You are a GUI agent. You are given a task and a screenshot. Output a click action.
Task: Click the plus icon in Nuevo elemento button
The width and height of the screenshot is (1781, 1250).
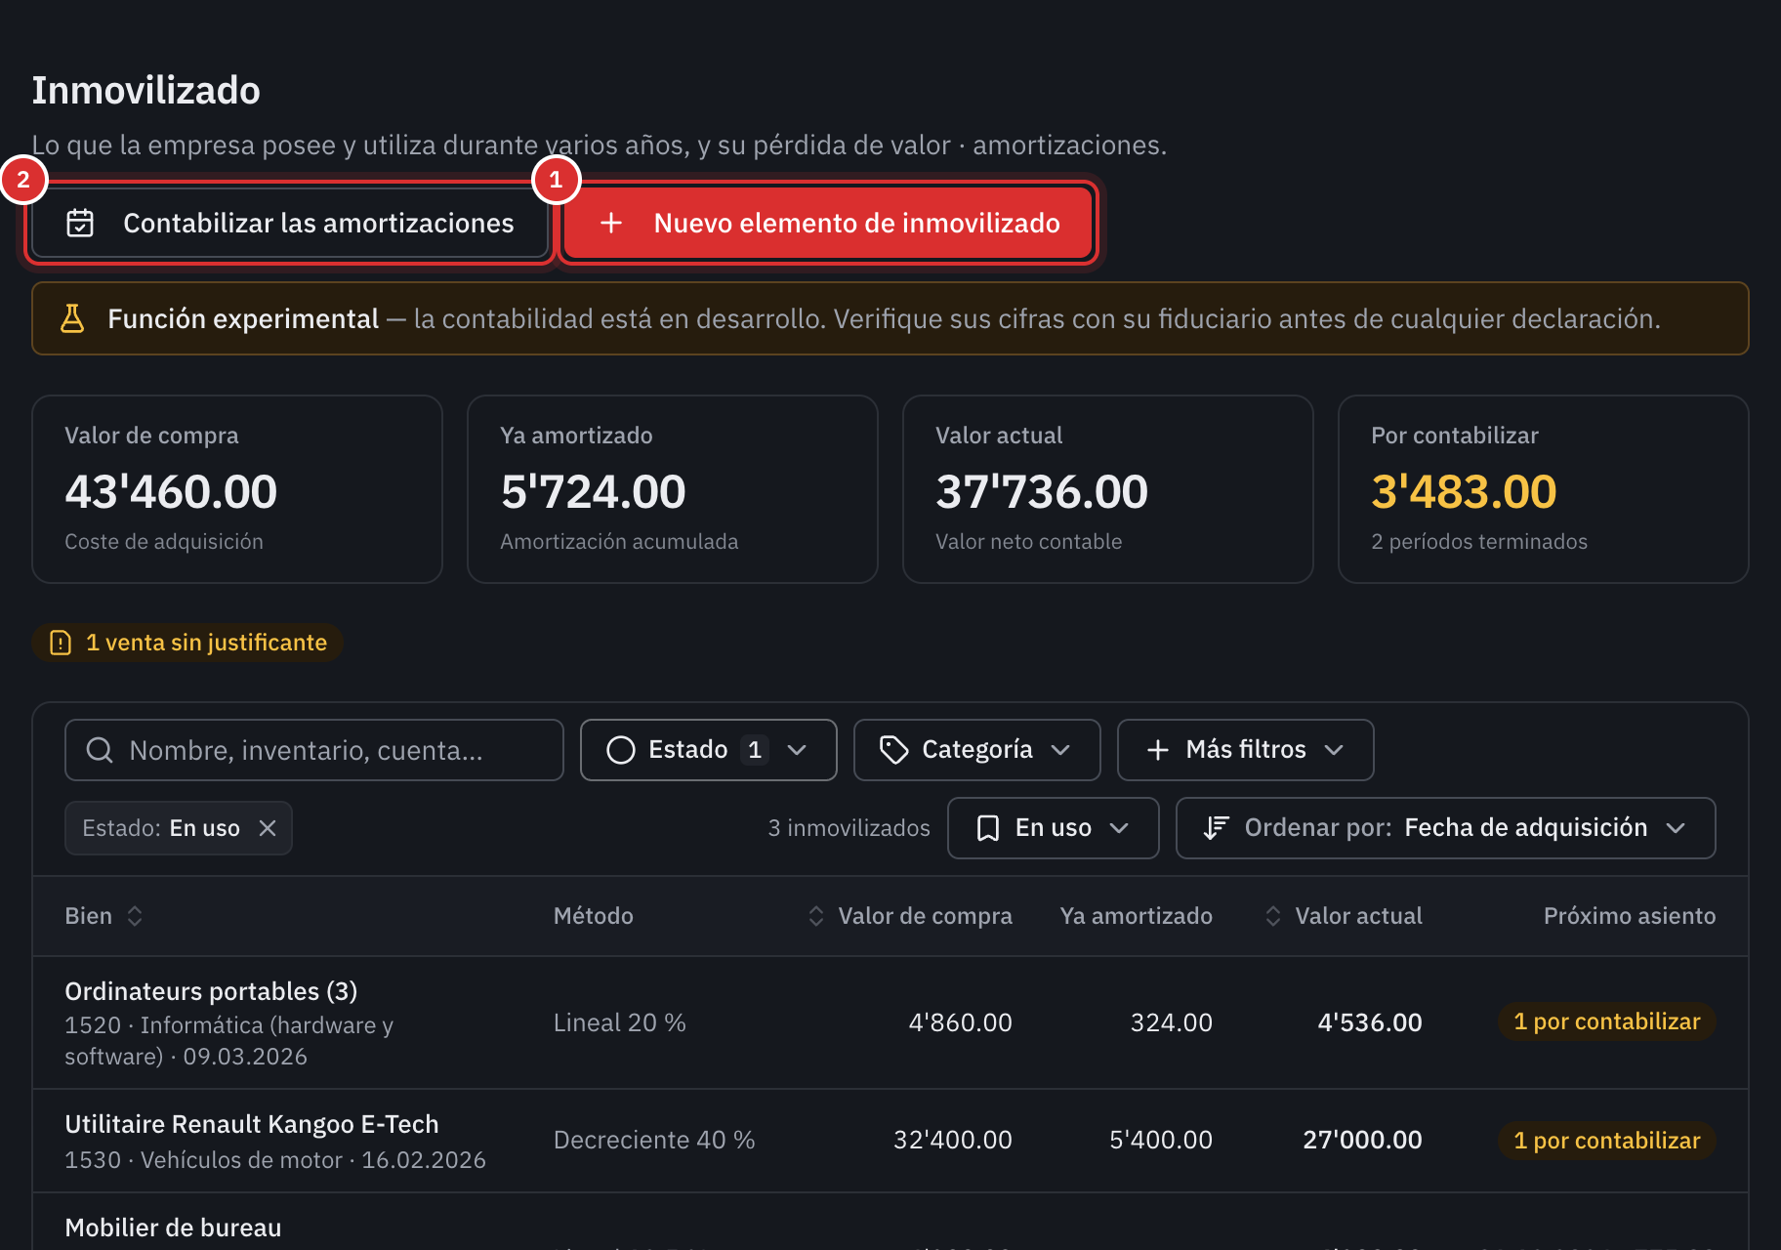[x=611, y=223]
